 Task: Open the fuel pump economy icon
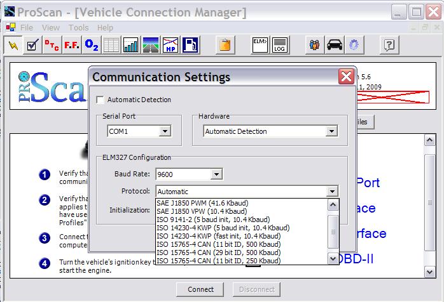pos(190,45)
